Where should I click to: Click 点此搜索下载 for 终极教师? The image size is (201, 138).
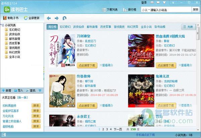(87, 106)
